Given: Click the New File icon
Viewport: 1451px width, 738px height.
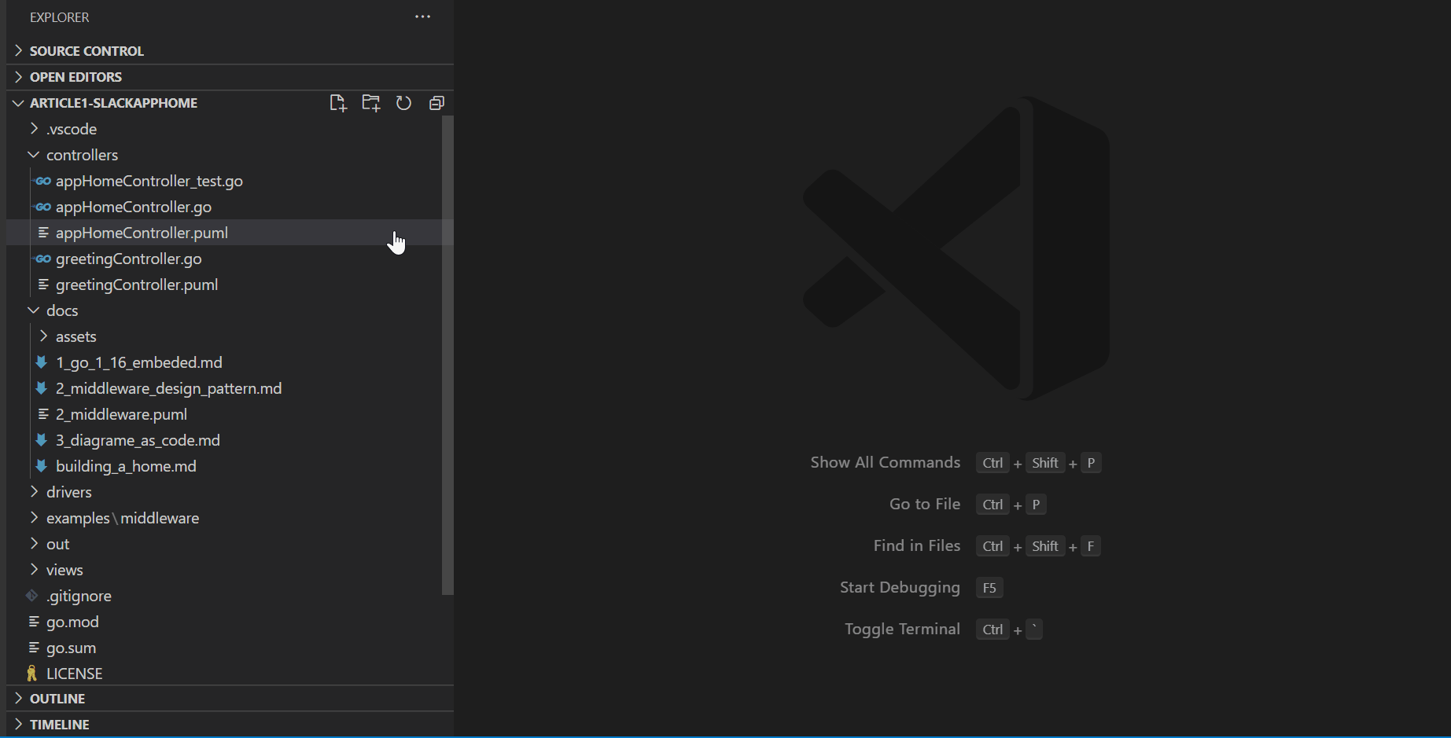Looking at the screenshot, I should pos(338,103).
